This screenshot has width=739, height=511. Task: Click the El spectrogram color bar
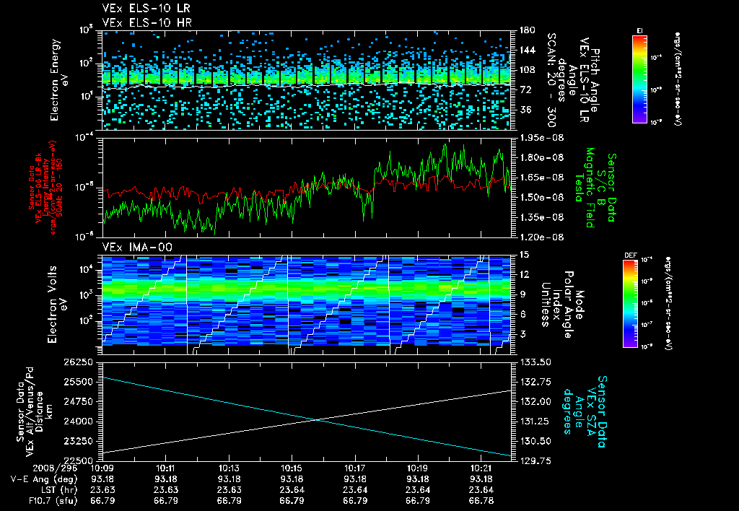click(x=639, y=79)
